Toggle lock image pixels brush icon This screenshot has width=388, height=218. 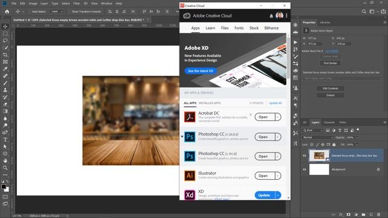317,145
